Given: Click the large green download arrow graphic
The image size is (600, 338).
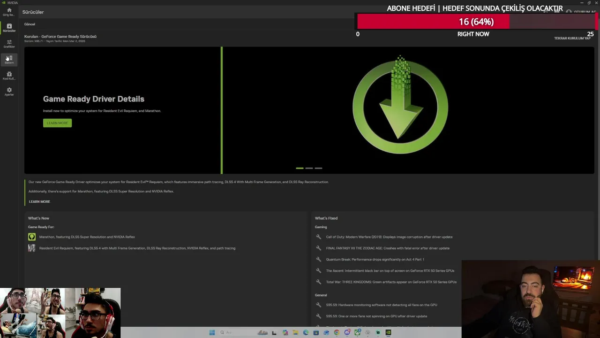Looking at the screenshot, I should (x=400, y=105).
